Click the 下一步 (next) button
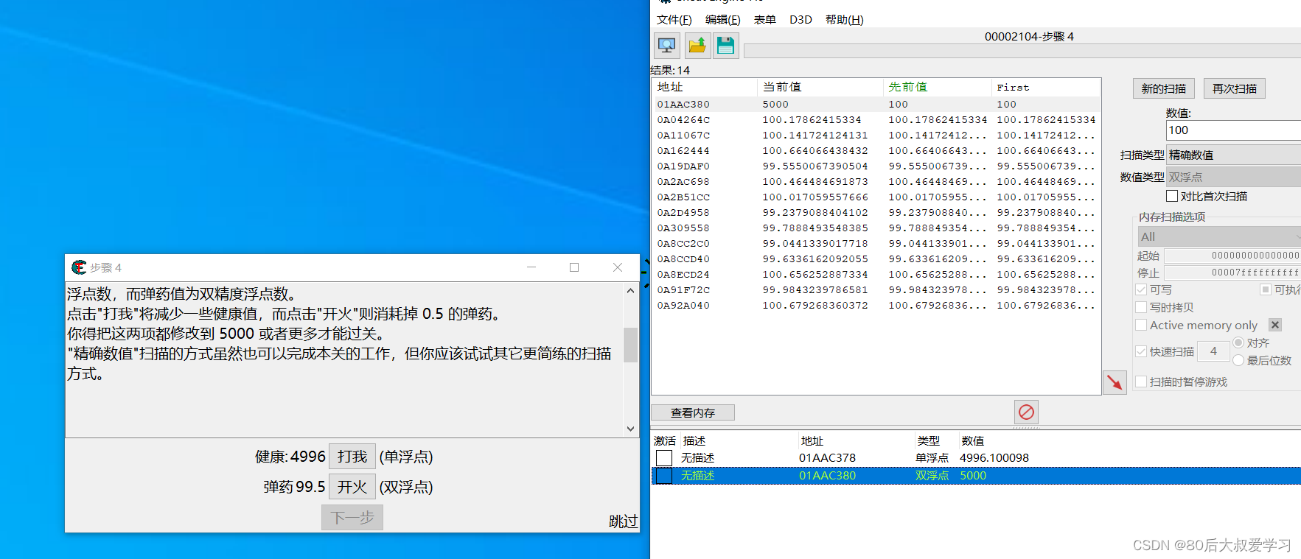Image resolution: width=1301 pixels, height=559 pixels. click(x=352, y=518)
